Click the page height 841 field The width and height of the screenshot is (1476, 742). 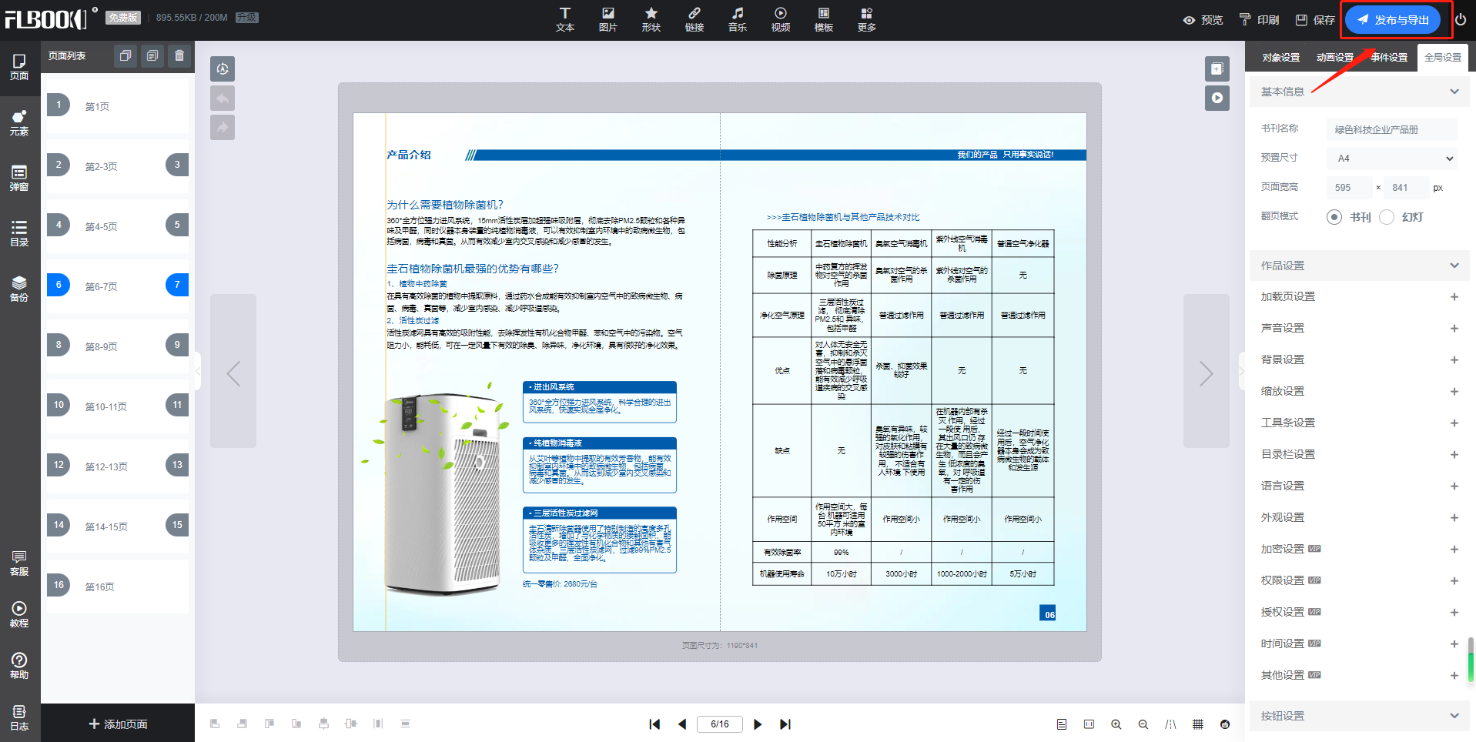coord(1406,188)
